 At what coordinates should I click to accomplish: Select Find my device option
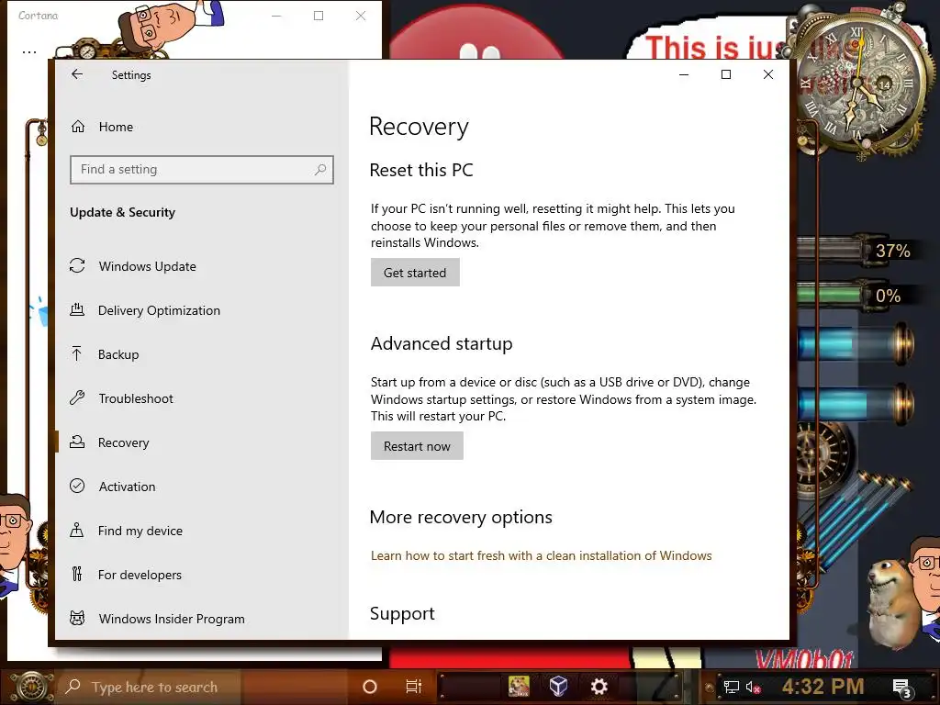(x=140, y=531)
